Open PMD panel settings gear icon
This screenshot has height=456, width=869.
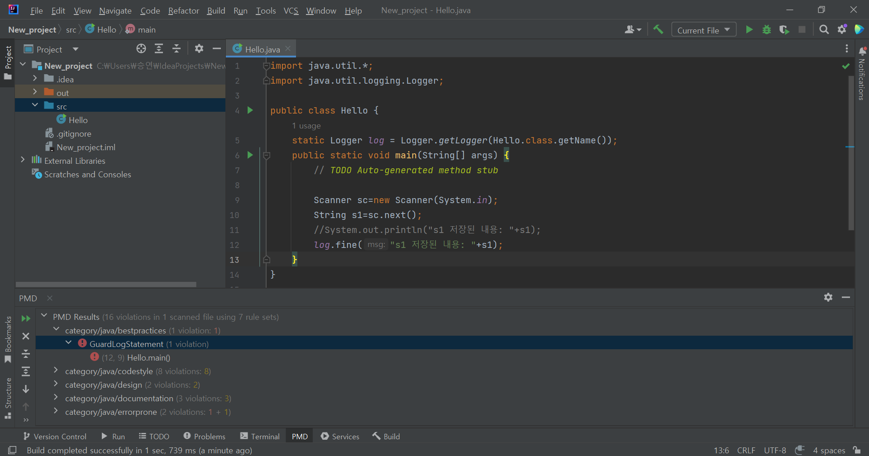pyautogui.click(x=828, y=297)
